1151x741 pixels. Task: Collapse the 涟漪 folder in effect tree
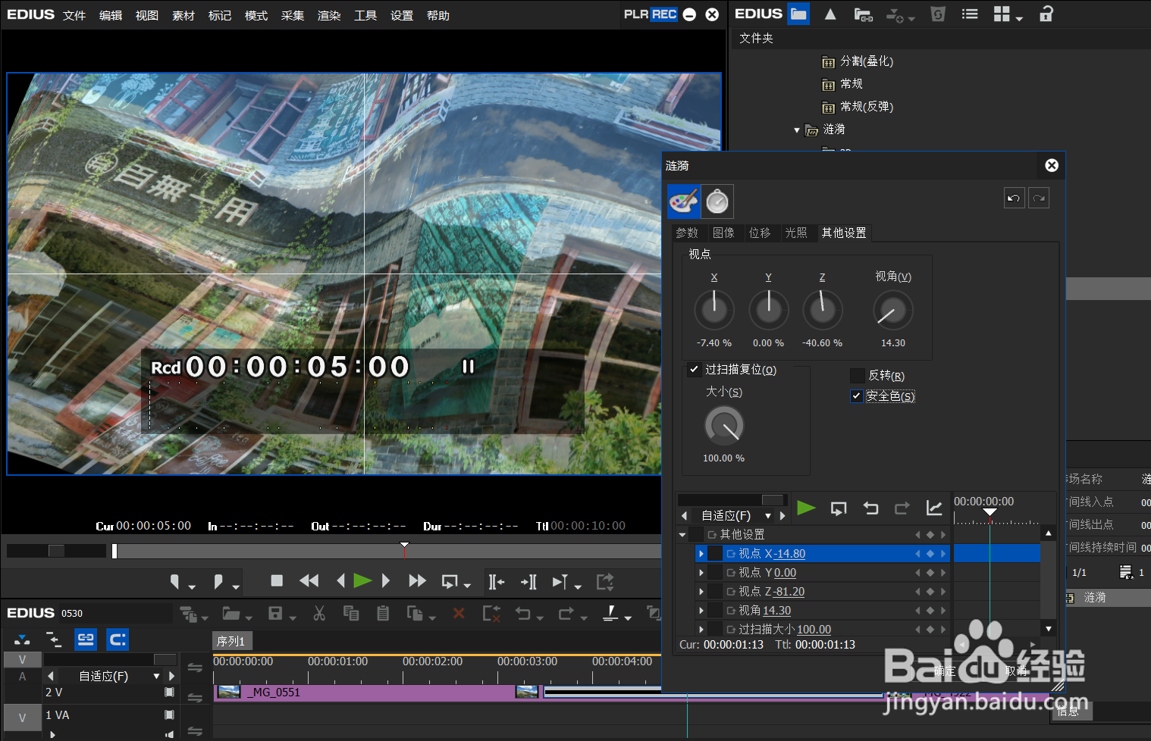tap(797, 130)
